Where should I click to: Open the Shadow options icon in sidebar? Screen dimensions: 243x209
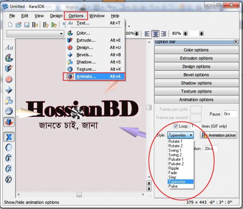(9, 100)
